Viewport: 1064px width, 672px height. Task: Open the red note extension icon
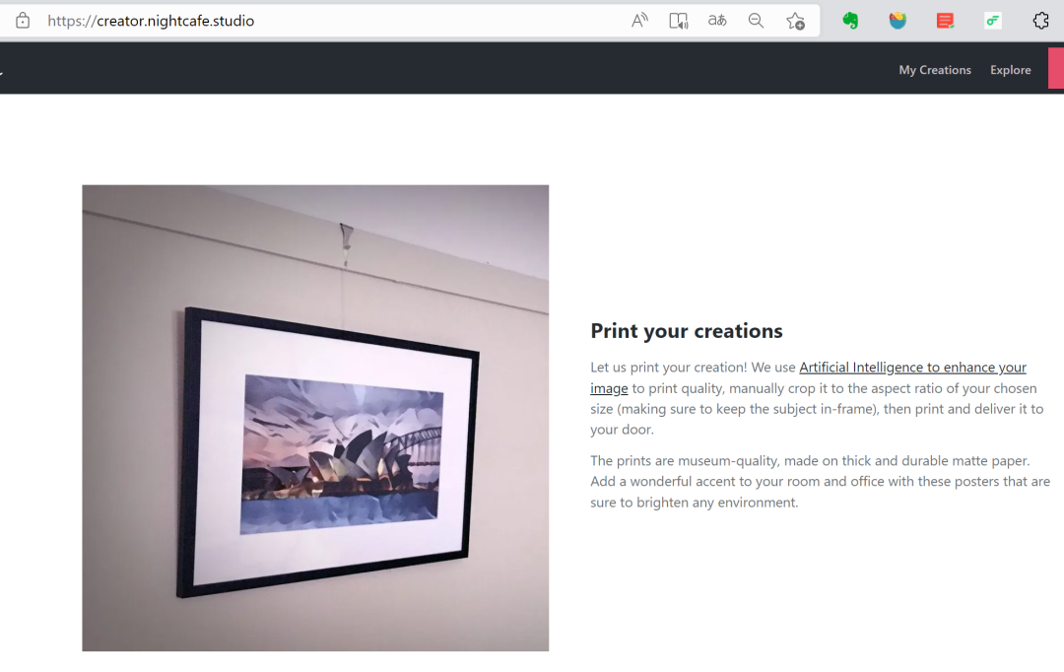[x=945, y=21]
